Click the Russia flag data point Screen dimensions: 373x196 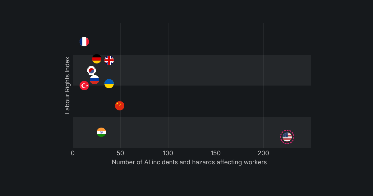click(x=94, y=80)
